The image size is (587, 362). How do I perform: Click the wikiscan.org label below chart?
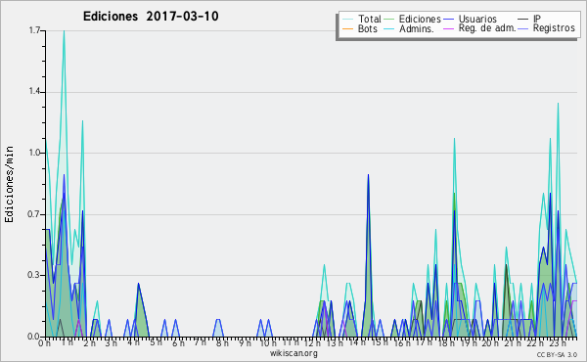pos(293,353)
